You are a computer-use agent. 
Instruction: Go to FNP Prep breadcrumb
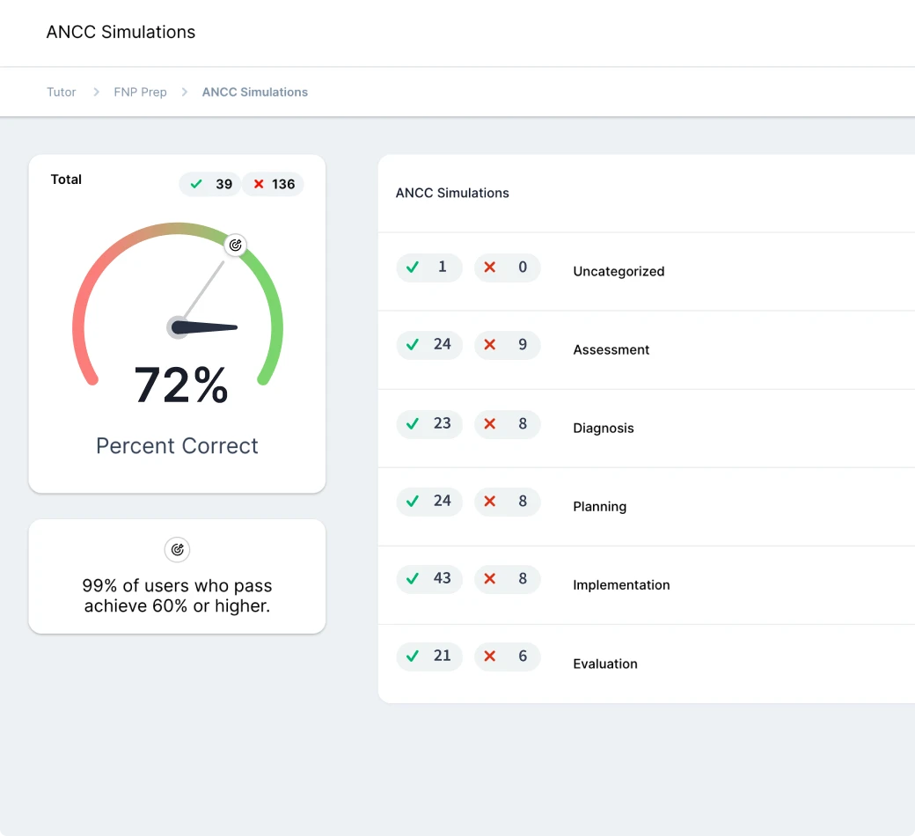[140, 92]
